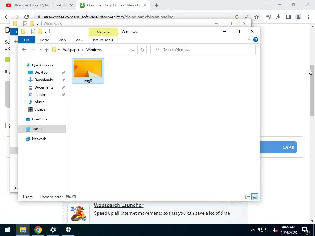
Task: Unpin Desktop using its pin icon
Action: [63, 73]
